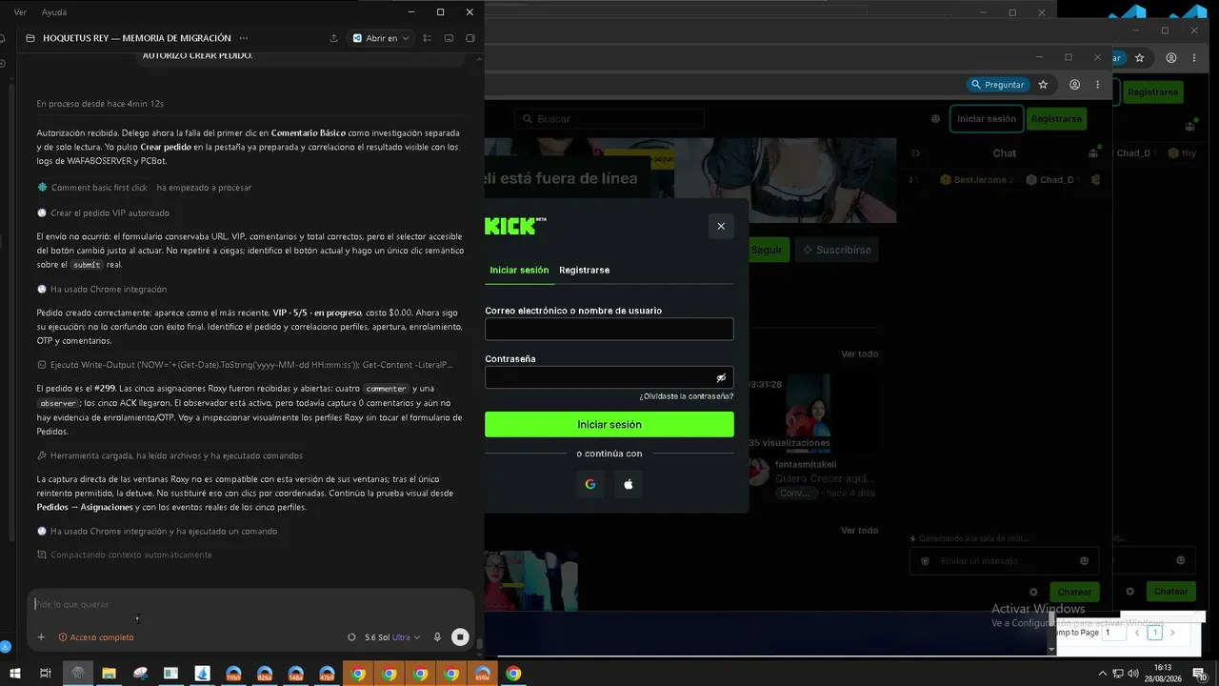Toggle the right side panel icon in header
The height and width of the screenshot is (686, 1219).
click(470, 38)
